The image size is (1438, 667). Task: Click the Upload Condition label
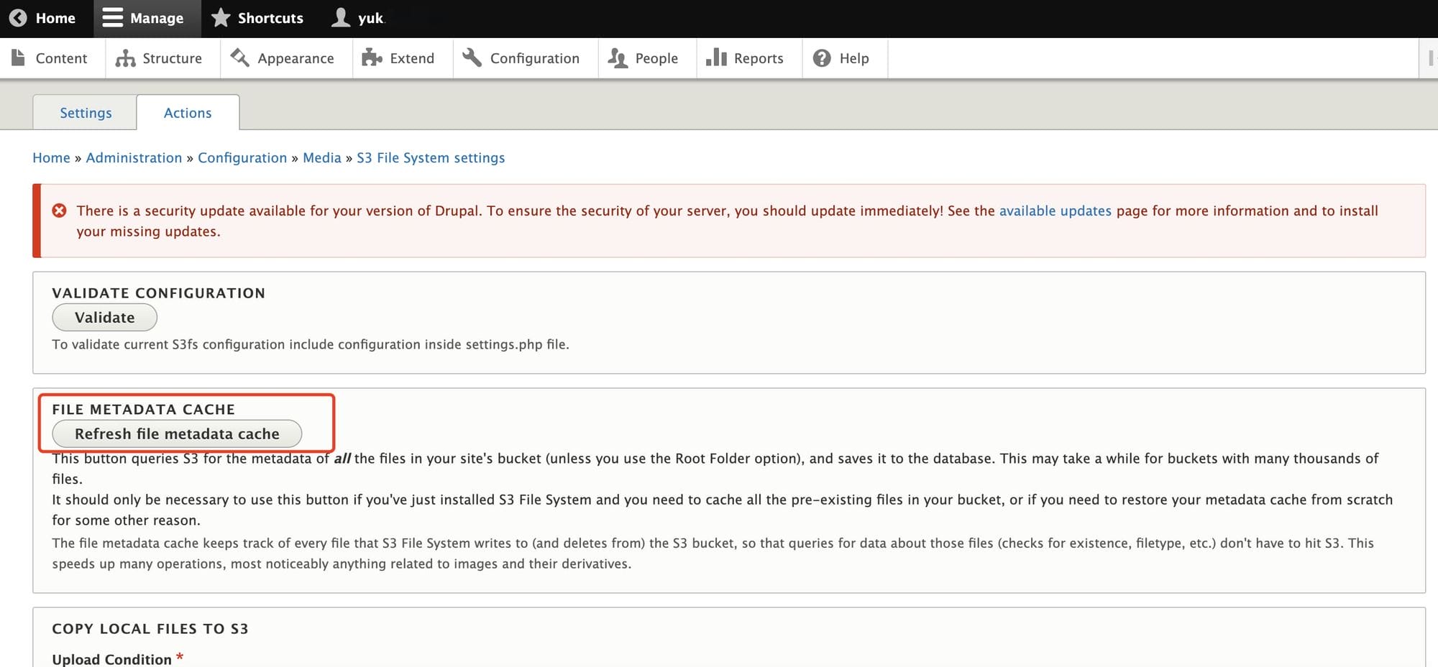pyautogui.click(x=111, y=659)
